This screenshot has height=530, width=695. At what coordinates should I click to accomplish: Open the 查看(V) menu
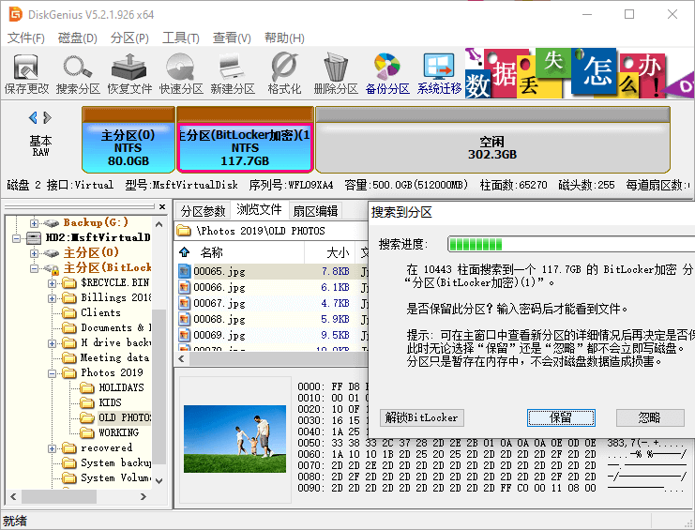click(x=232, y=38)
